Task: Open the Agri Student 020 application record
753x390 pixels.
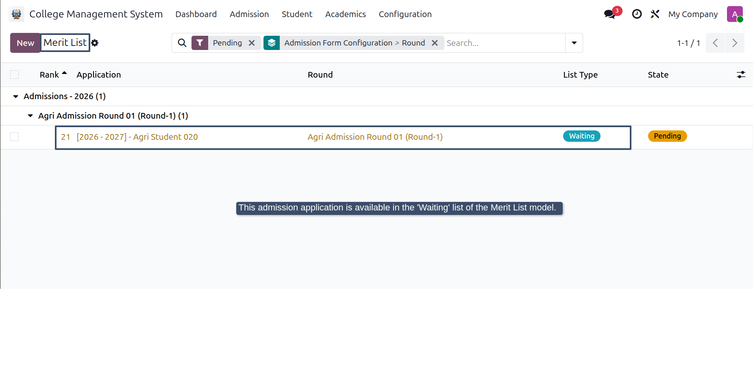Action: coord(137,137)
